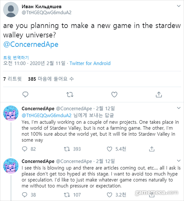The image size is (184, 201).
Task: Like the reply with 3.2천 hearts
Action: (110, 195)
